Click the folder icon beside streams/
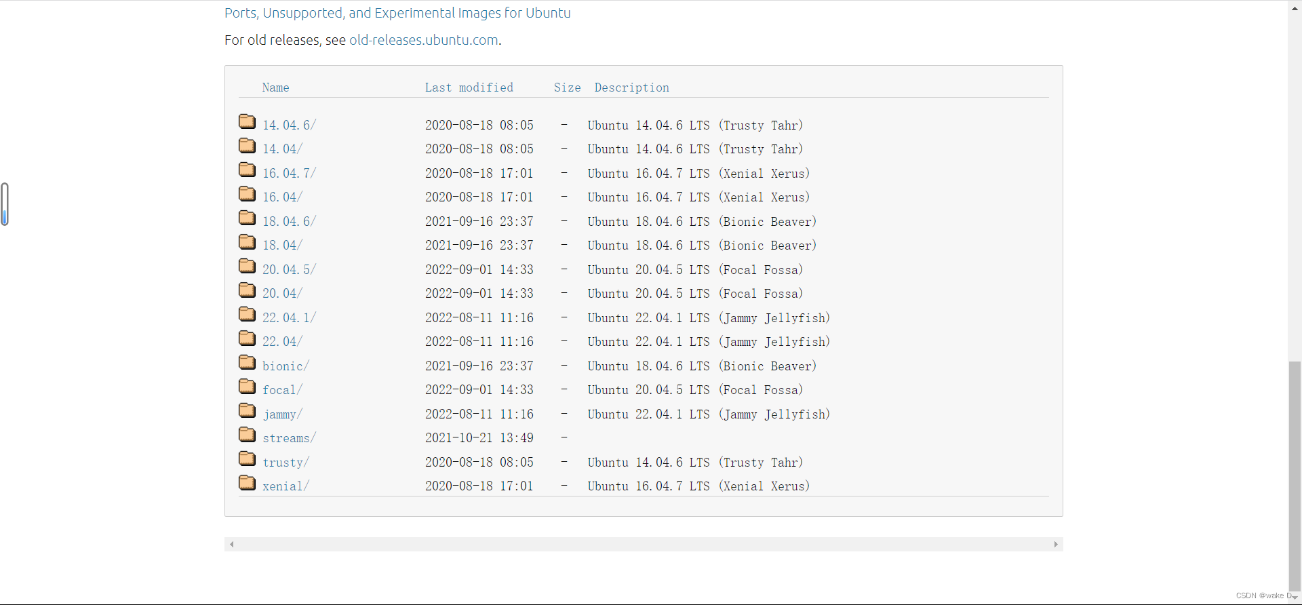Viewport: 1302px width, 605px height. [x=247, y=435]
